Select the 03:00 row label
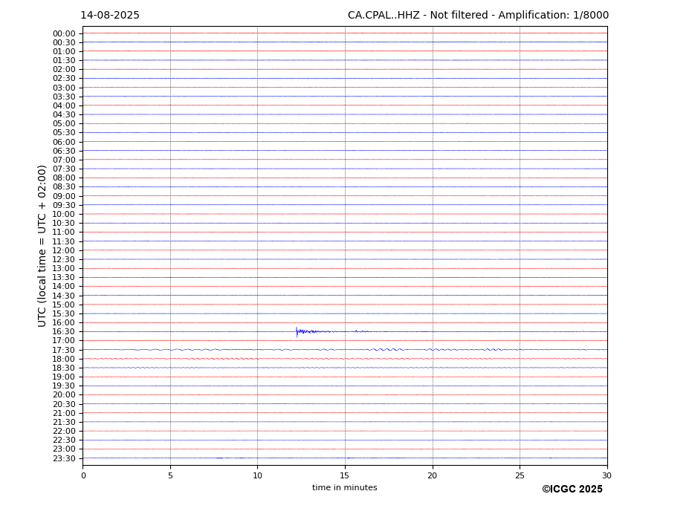689x517 pixels. point(64,88)
